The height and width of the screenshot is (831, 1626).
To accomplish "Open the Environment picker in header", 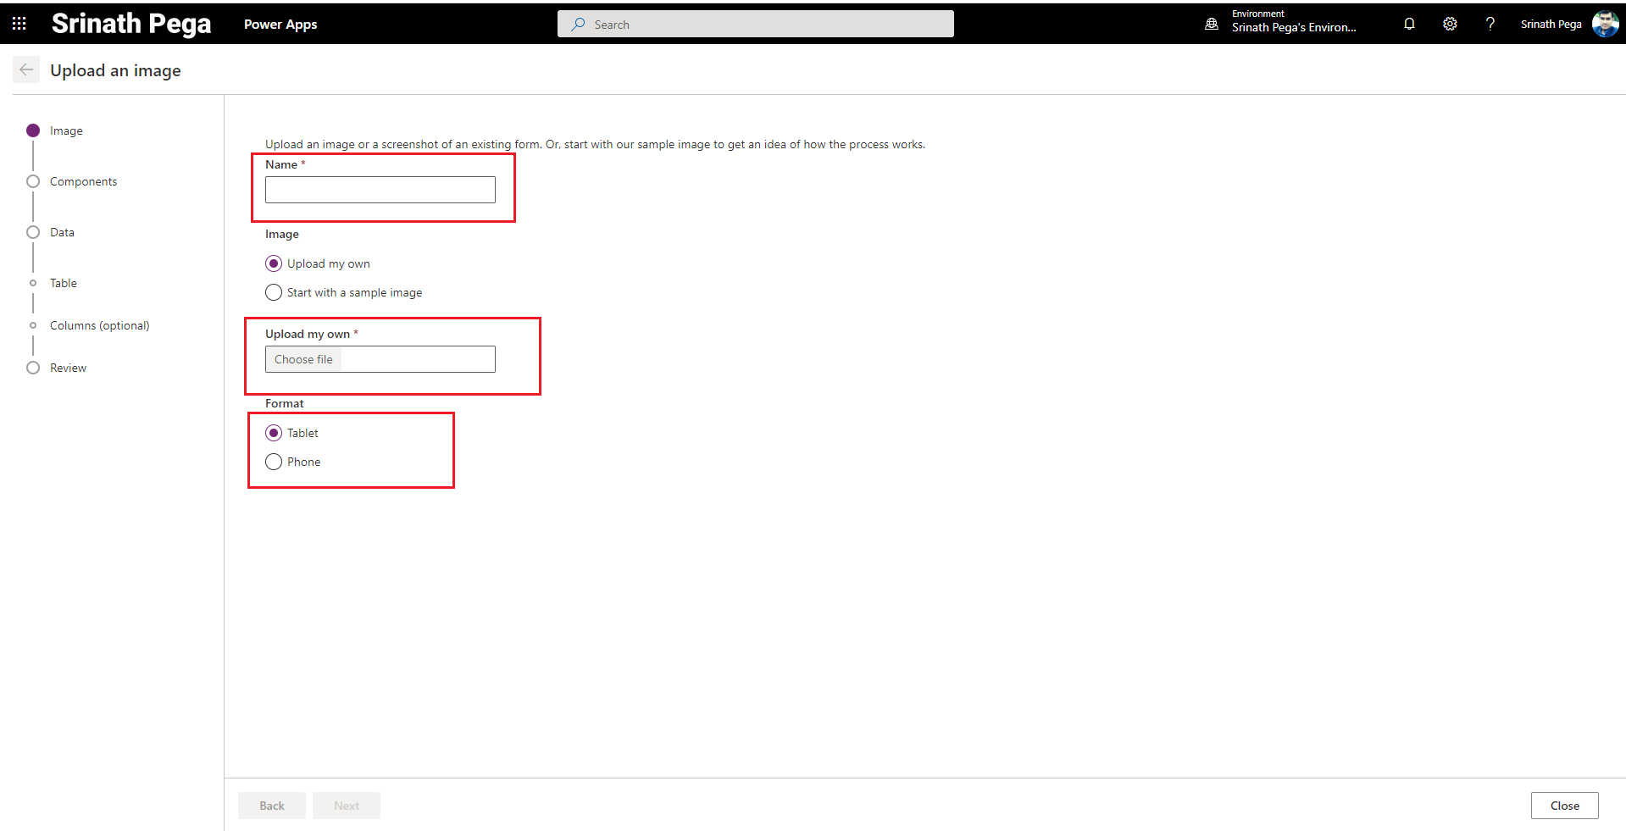I will coord(1293,24).
